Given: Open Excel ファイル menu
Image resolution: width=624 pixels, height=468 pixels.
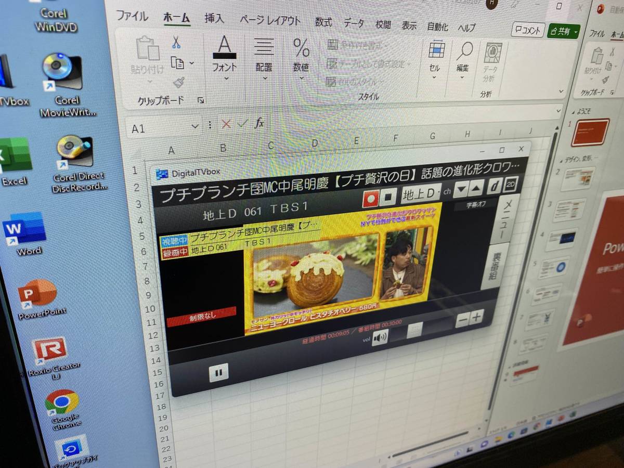Looking at the screenshot, I should 132,16.
